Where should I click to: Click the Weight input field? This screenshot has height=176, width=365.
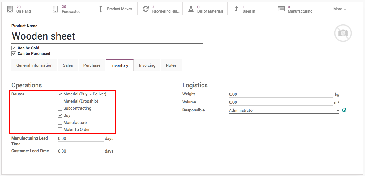point(281,94)
